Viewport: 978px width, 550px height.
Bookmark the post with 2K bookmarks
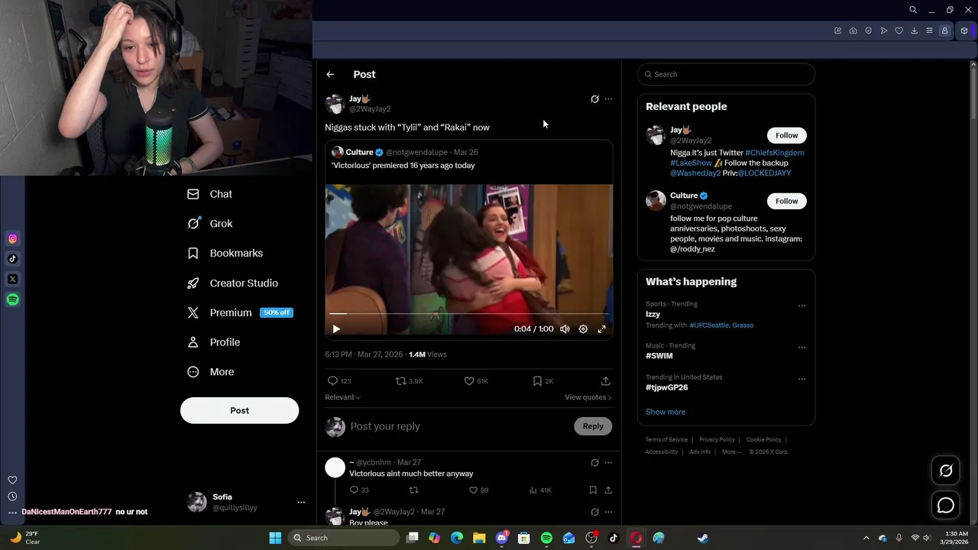(x=543, y=380)
